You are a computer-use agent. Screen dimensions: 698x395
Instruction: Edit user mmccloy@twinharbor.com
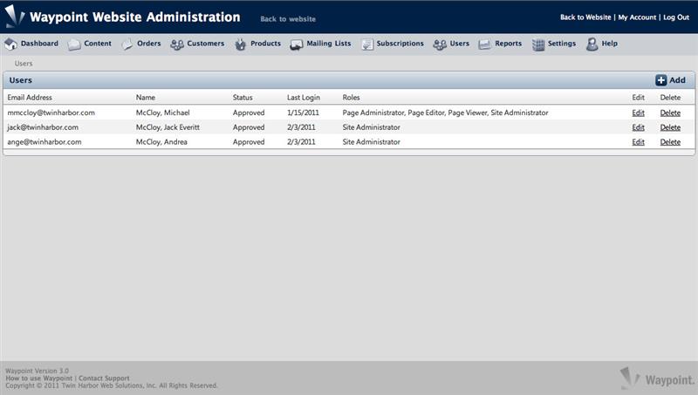pyautogui.click(x=638, y=113)
